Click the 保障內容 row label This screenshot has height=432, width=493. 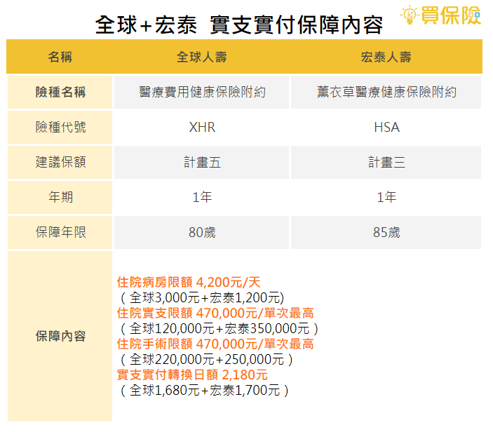coord(60,336)
